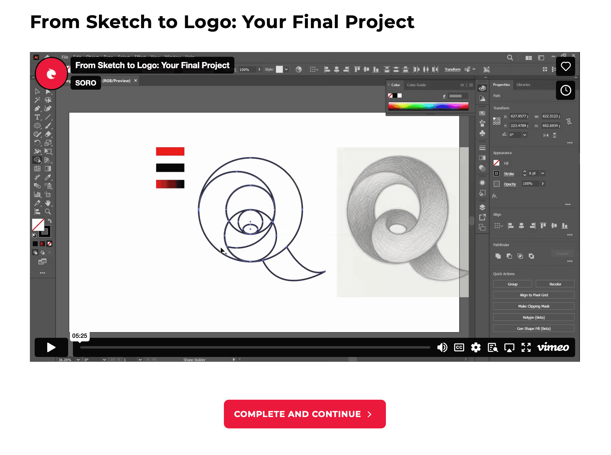Enter fullscreen video mode
Screen dimensions: 611x455
coord(526,347)
